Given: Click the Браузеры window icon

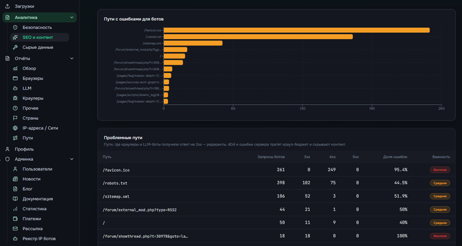Looking at the screenshot, I should (x=15, y=79).
